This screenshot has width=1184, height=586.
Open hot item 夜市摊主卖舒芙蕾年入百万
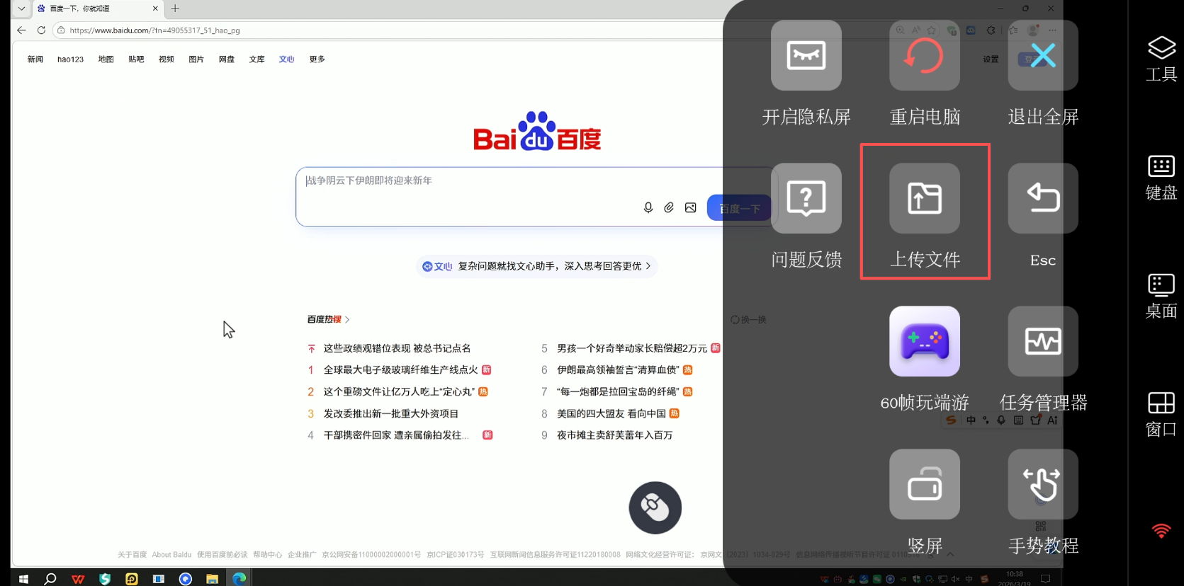614,435
